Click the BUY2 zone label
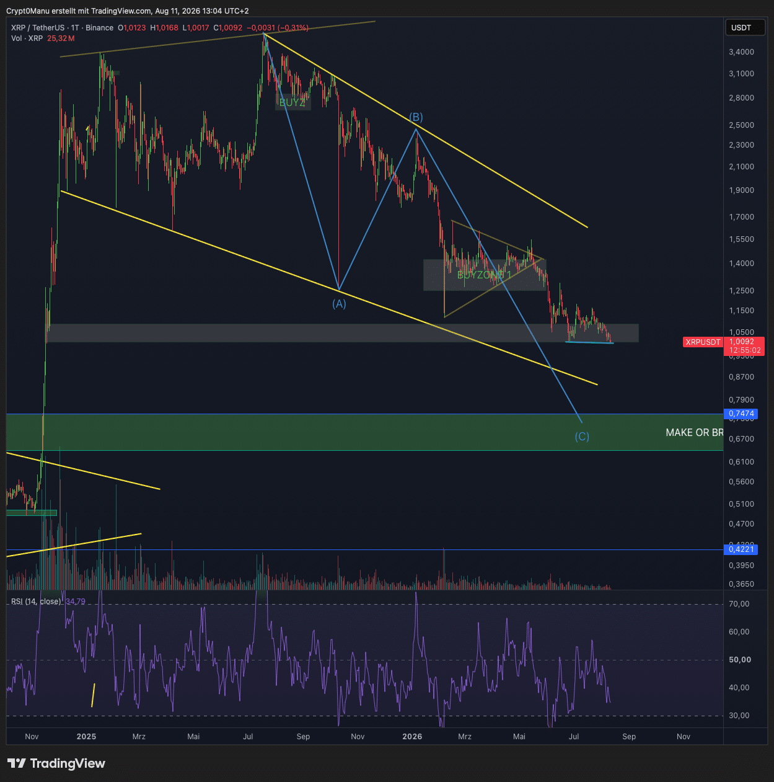 click(x=292, y=102)
